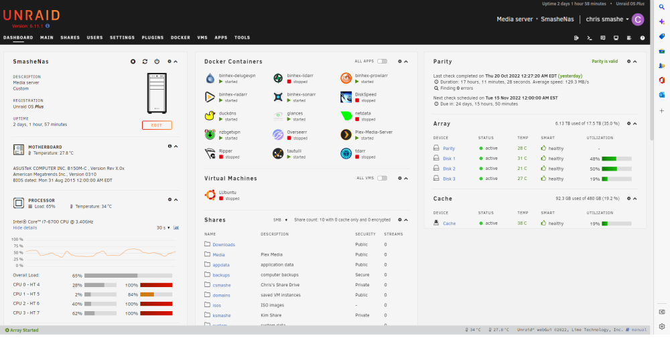Collapse the SmasheNas panel chevron
670x360 pixels.
(176, 62)
